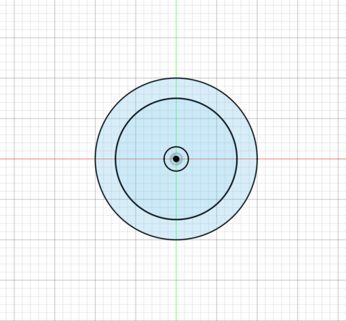Click the black origin point at the center
The height and width of the screenshot is (321, 346).
(x=176, y=159)
